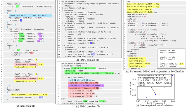Click the "(agent_at w1 l1)" init line

pyautogui.click(x=84, y=88)
